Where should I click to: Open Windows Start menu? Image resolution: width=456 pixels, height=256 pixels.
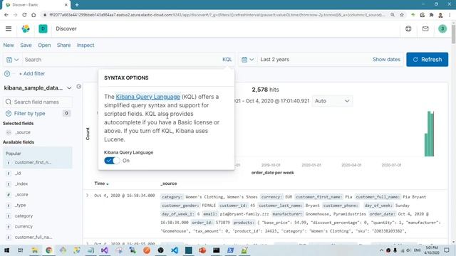pos(6,250)
